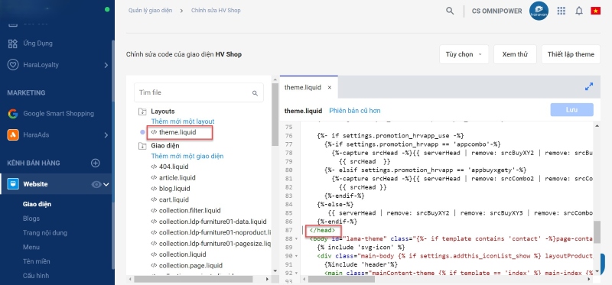The image size is (612, 285).
Task: Open Trang nội dung menu item
Action: click(45, 233)
